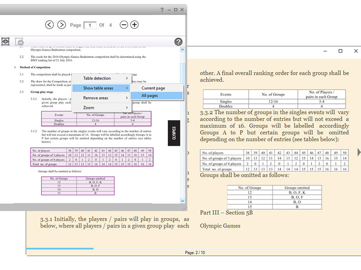This screenshot has width=361, height=270.
Task: Click the 'Doubles' cell in reader table
Action: [x=226, y=106]
